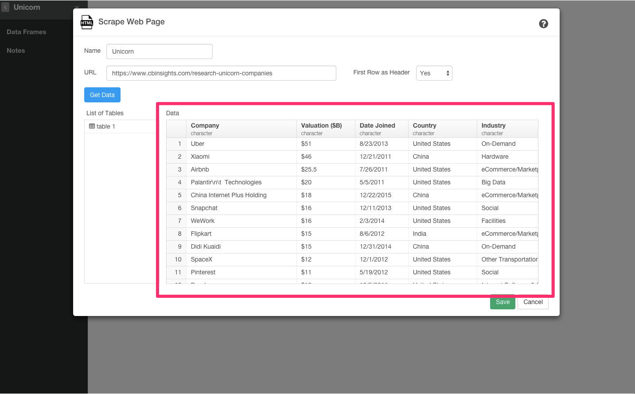Click the $12 valuation cell

[326, 259]
